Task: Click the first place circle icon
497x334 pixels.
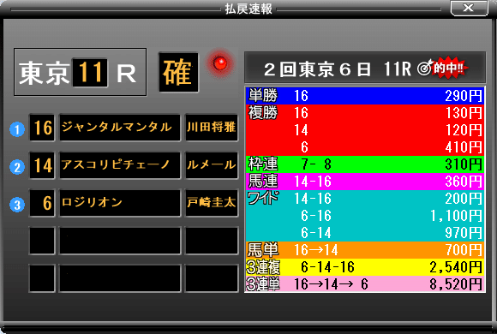Action: pyautogui.click(x=17, y=129)
